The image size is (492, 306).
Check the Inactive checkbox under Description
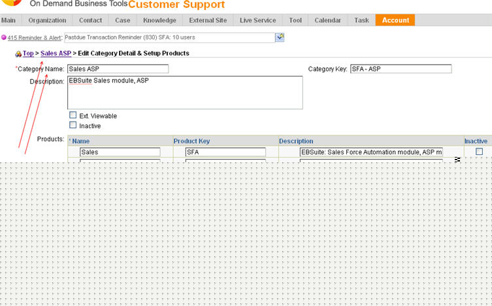(x=73, y=125)
